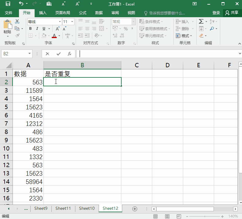Click the Save icon in title bar
242x219 pixels.
click(x=8, y=4)
